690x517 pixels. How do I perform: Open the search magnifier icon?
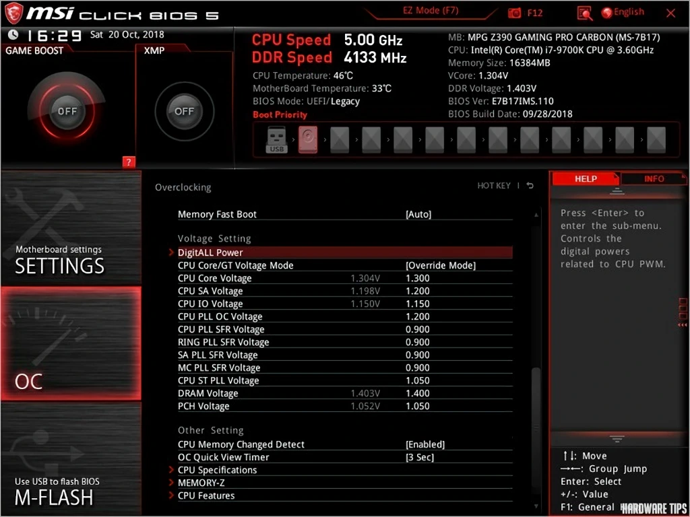[x=584, y=13]
